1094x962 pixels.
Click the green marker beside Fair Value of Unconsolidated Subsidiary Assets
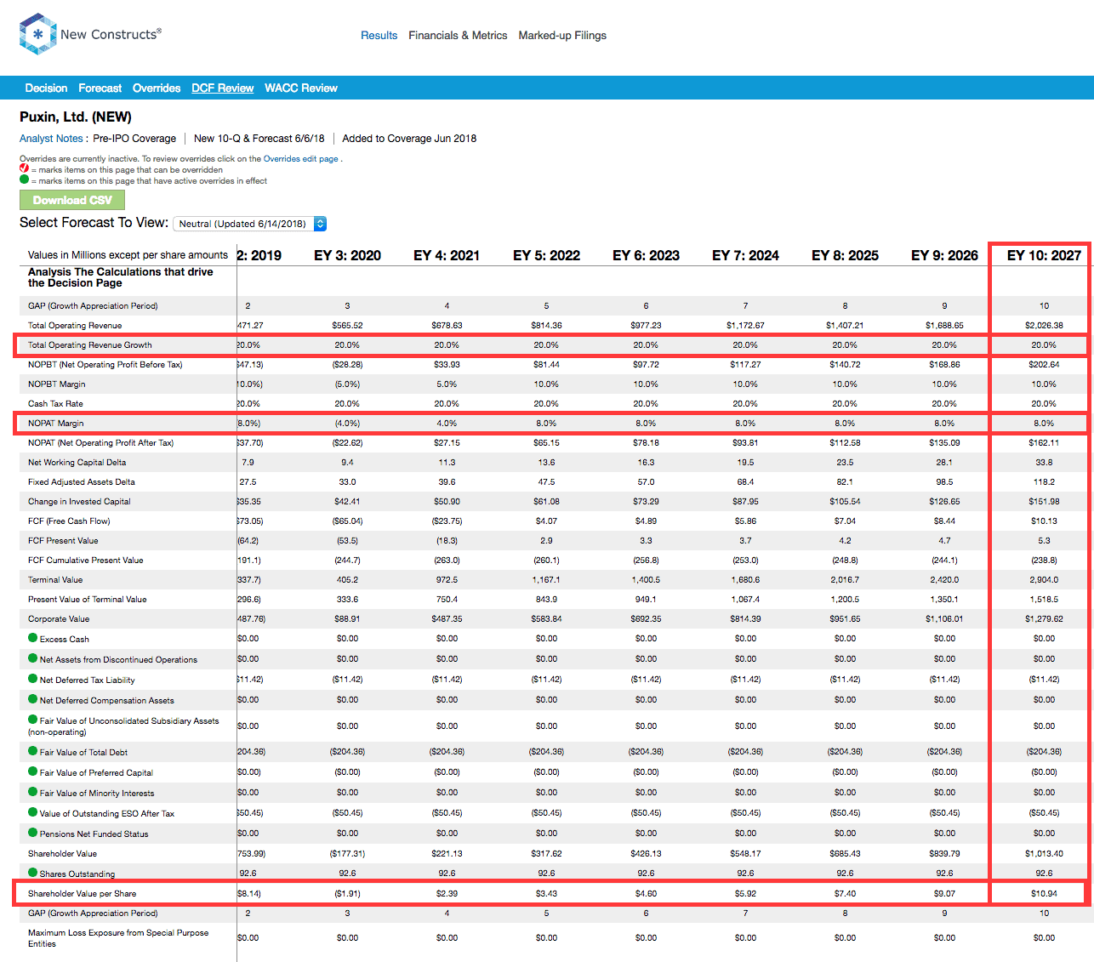[33, 720]
